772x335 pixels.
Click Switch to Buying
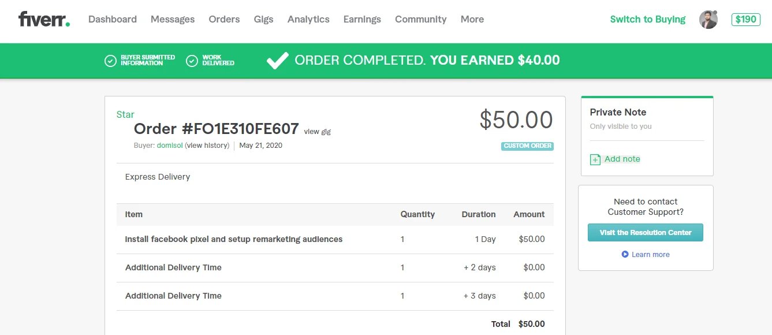(647, 19)
